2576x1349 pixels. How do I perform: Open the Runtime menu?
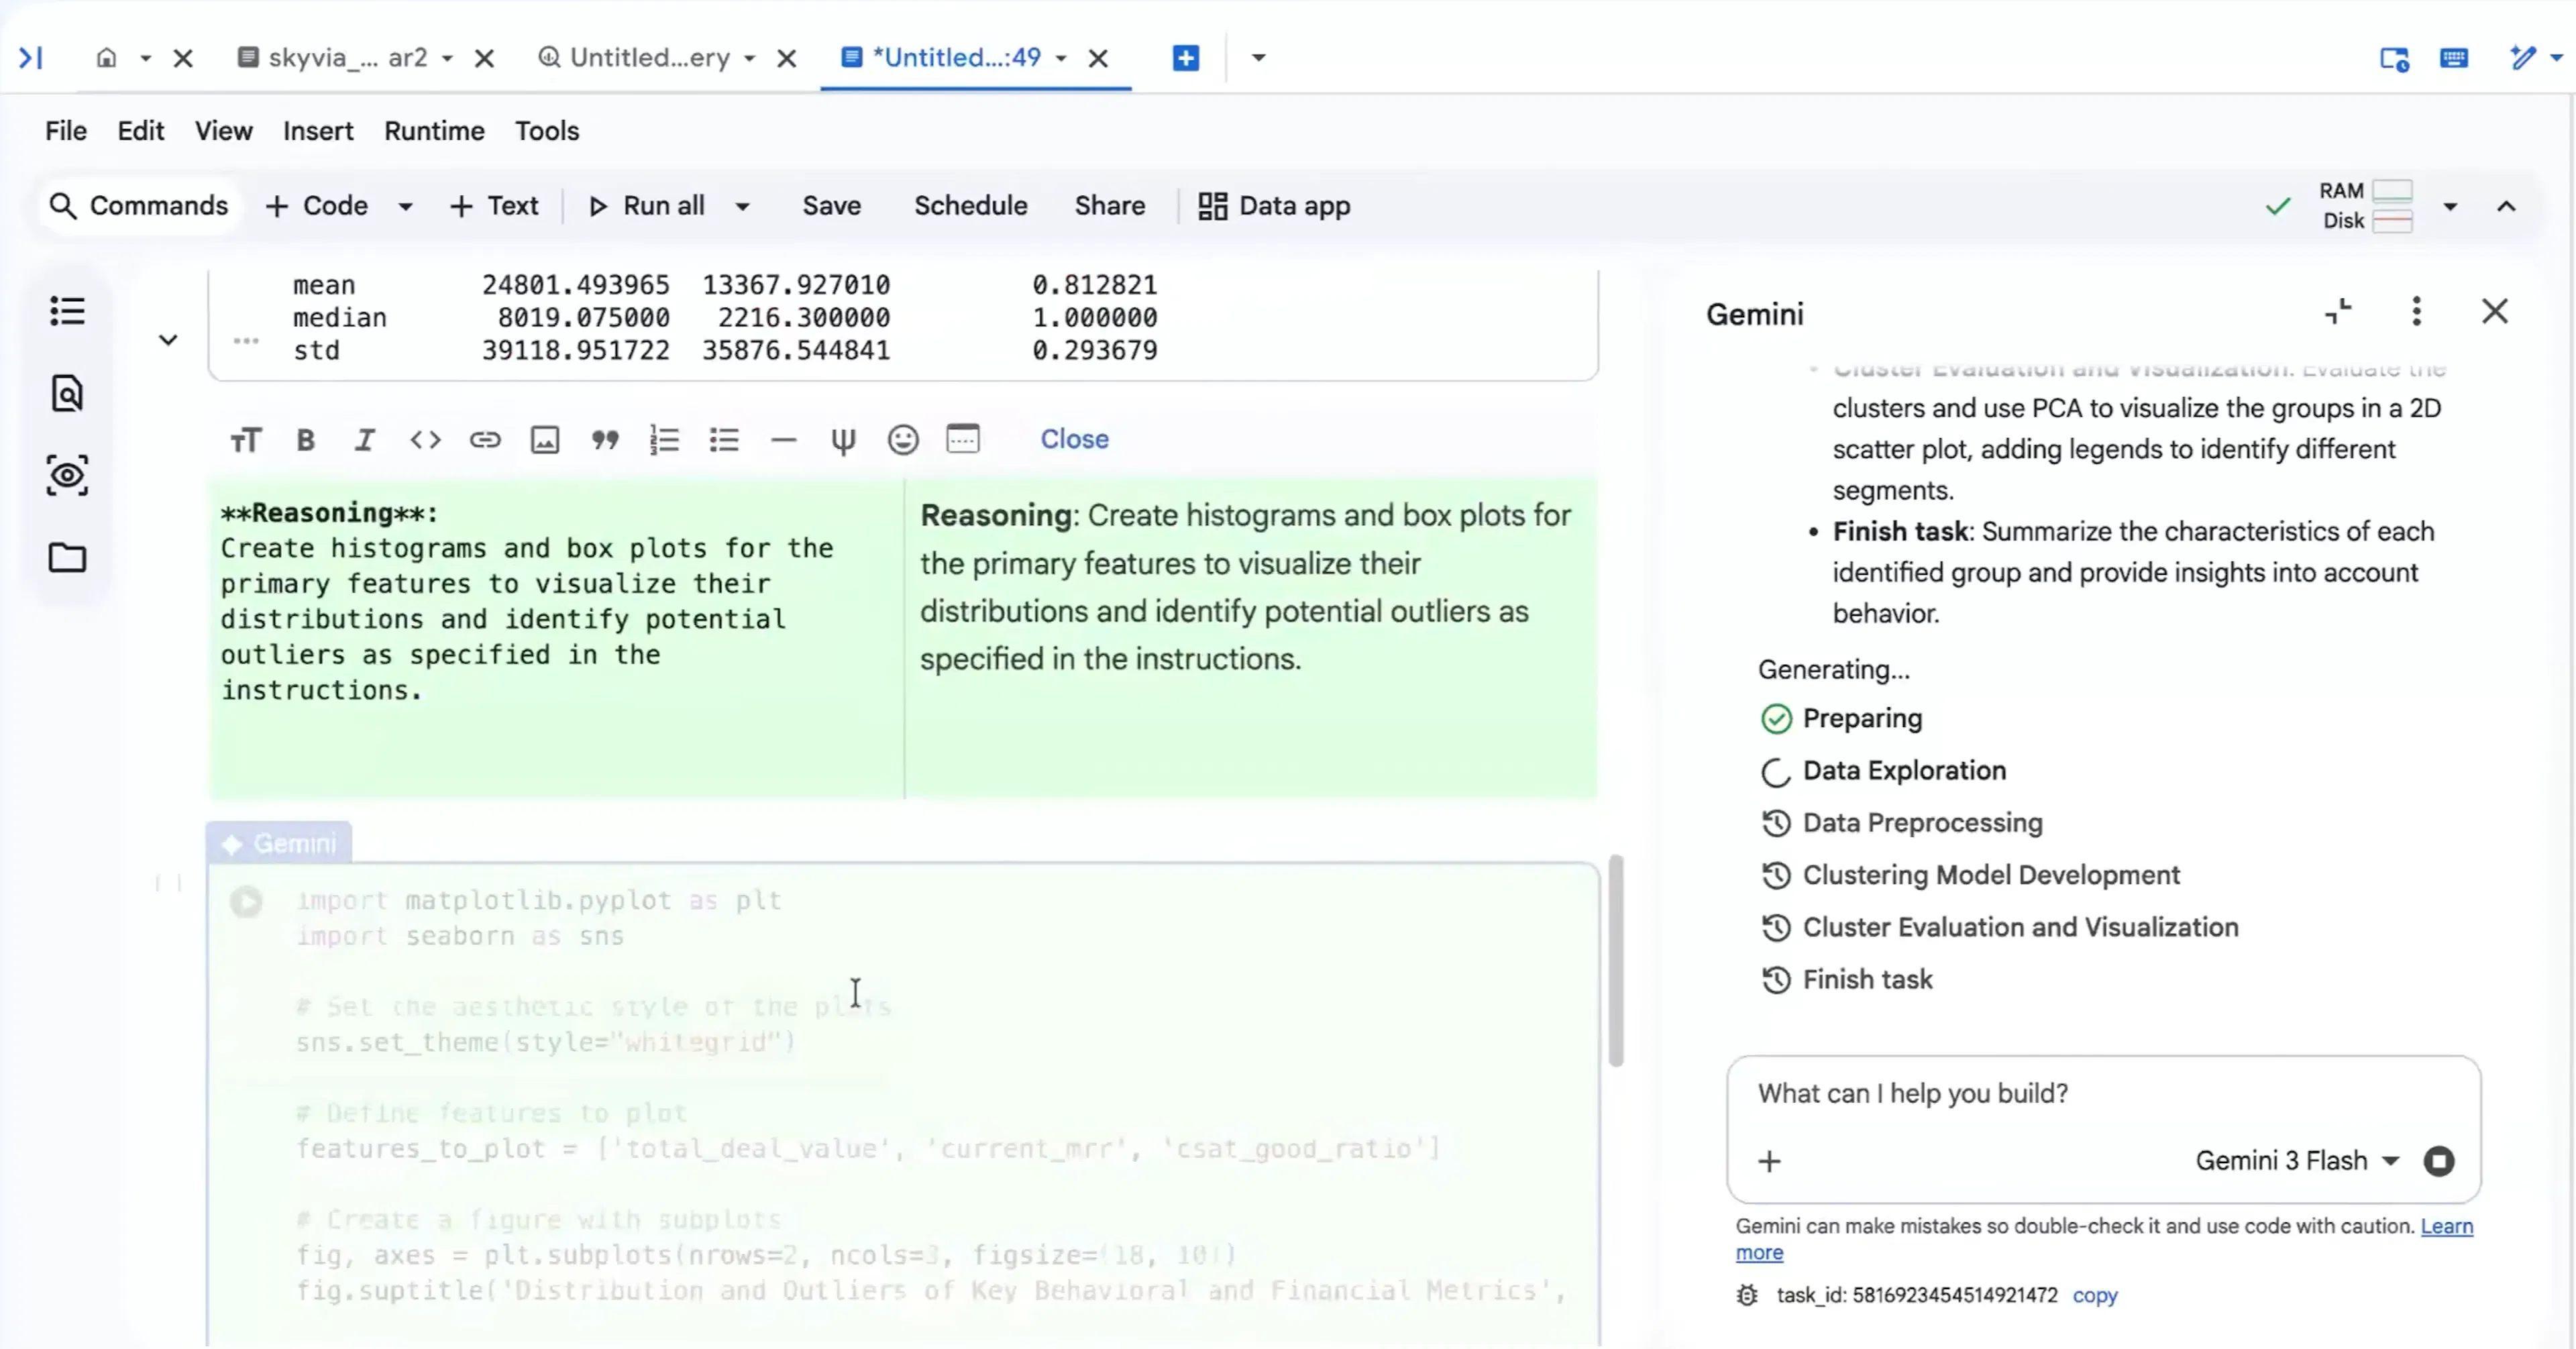434,131
